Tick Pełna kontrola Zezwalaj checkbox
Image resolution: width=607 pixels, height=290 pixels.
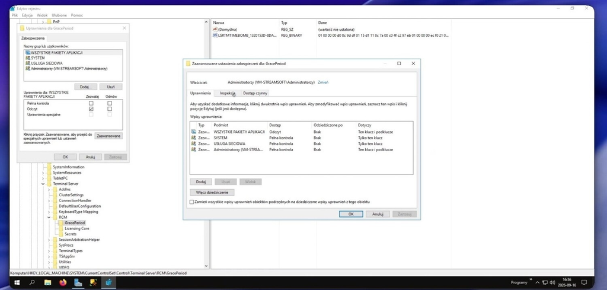pos(91,103)
